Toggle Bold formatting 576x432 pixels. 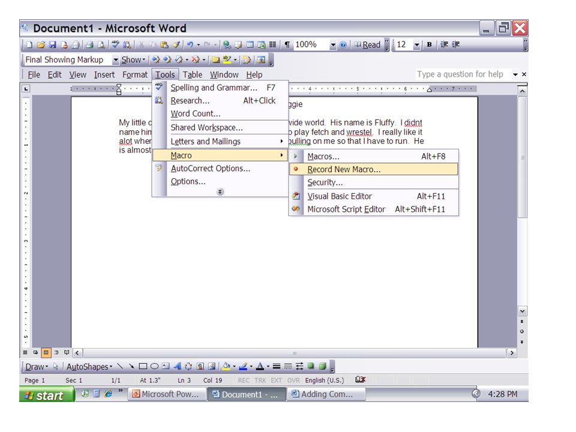429,45
